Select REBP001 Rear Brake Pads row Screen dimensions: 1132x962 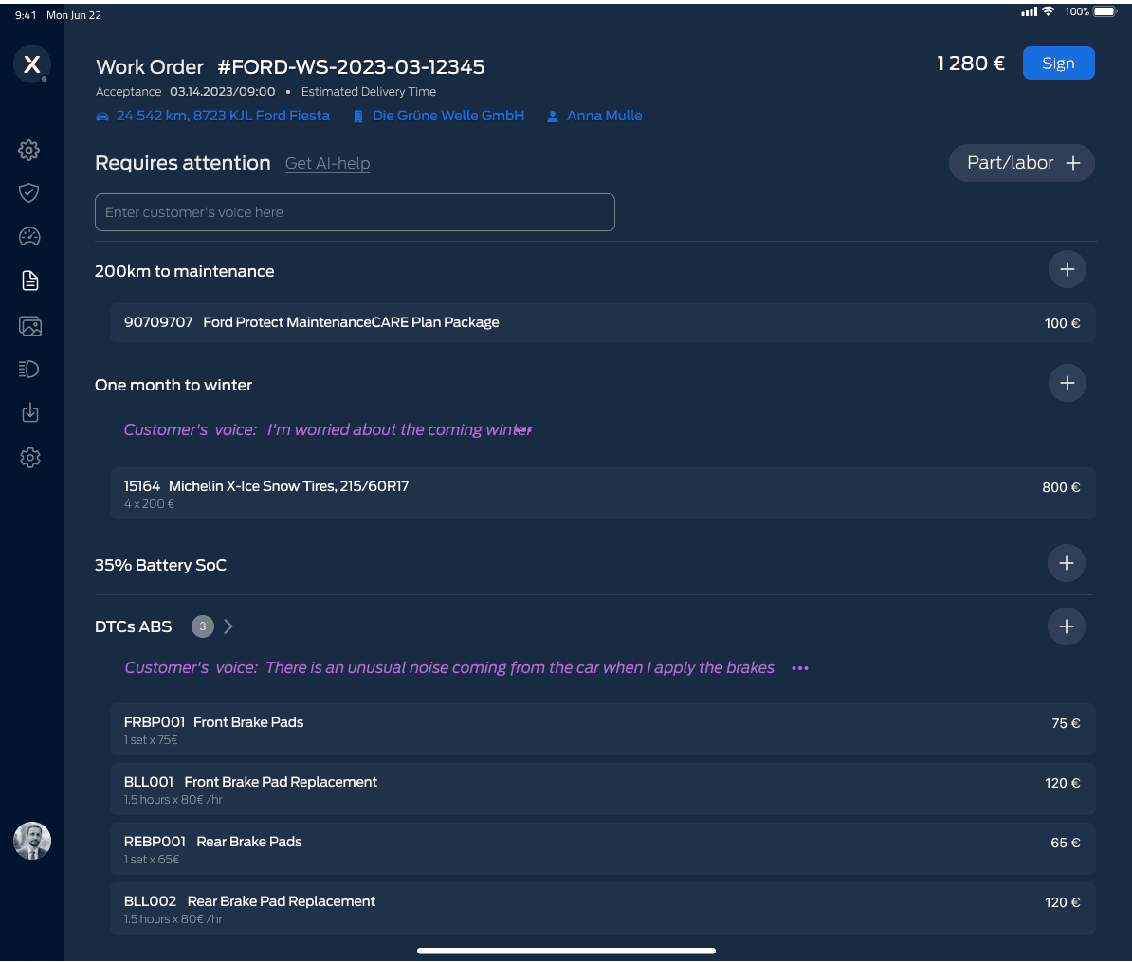(602, 849)
